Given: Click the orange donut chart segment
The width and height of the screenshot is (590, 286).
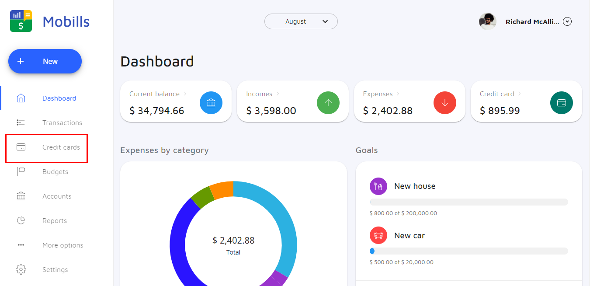Looking at the screenshot, I should (x=222, y=190).
